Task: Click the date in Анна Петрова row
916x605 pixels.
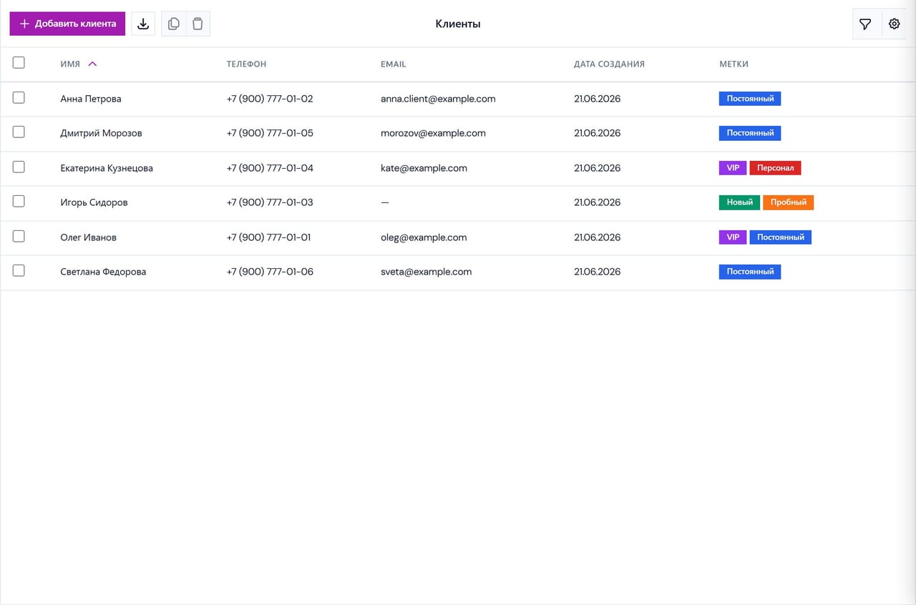Action: [x=597, y=99]
